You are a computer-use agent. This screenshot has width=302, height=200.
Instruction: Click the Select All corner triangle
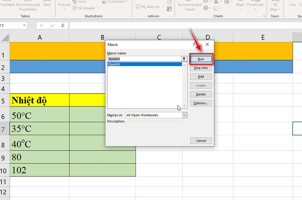point(5,37)
